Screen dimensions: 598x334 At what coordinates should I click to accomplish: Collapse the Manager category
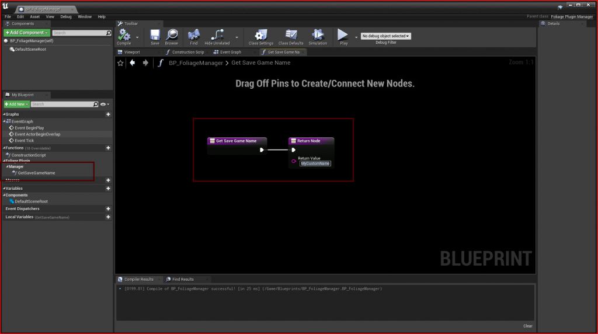[x=6, y=166]
